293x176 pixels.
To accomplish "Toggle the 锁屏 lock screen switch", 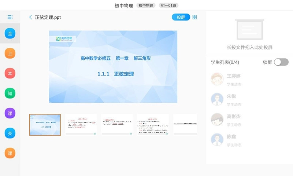I will [281, 62].
